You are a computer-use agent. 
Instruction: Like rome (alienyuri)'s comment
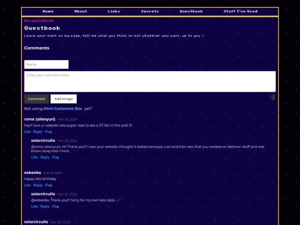coord(27,132)
